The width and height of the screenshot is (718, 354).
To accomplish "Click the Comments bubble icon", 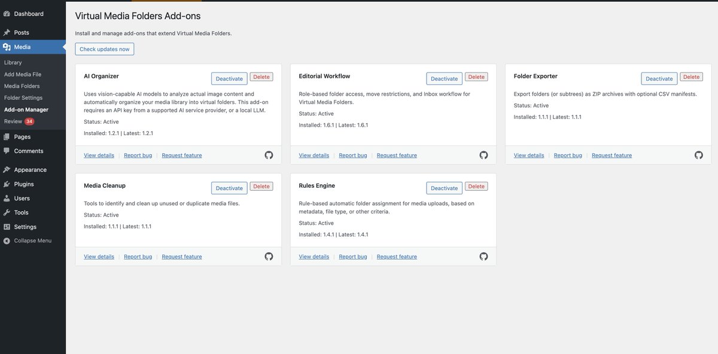I will [7, 151].
